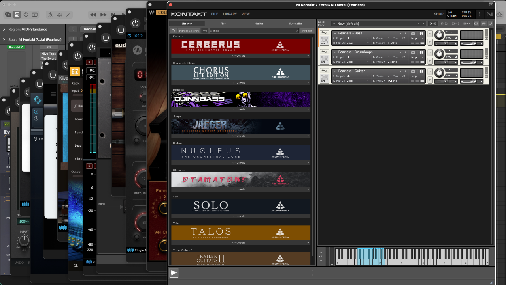The image size is (506, 285).
Task: Toggle the Logic inspector button
Action: click(x=17, y=15)
